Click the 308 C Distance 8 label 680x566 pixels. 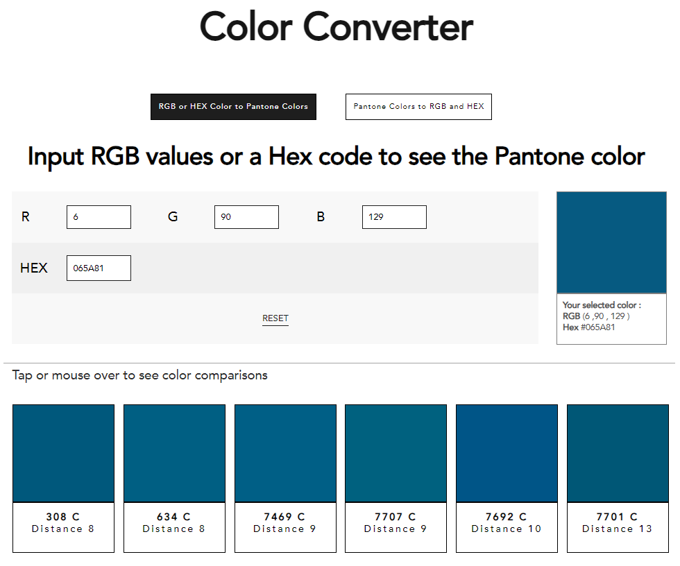point(63,523)
